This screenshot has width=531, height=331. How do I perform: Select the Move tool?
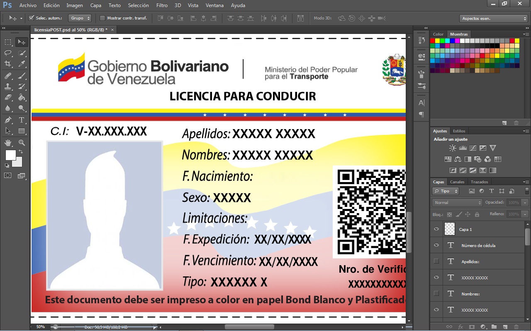click(22, 42)
